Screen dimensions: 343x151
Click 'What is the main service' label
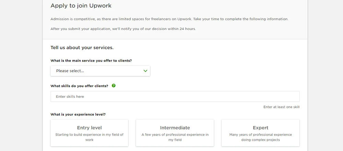(91, 60)
